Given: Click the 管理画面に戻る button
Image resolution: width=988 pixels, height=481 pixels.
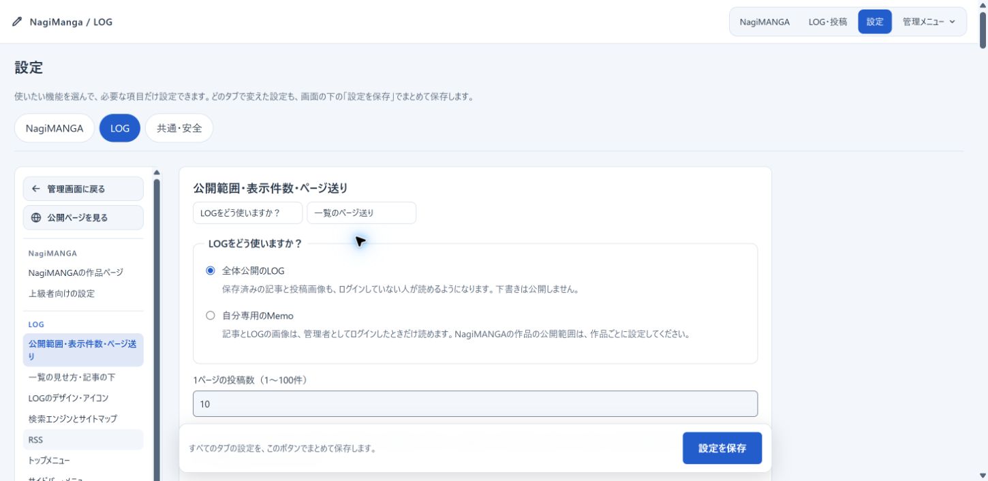Looking at the screenshot, I should click(x=83, y=189).
